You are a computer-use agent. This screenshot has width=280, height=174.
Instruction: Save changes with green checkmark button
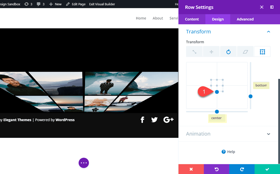click(267, 169)
